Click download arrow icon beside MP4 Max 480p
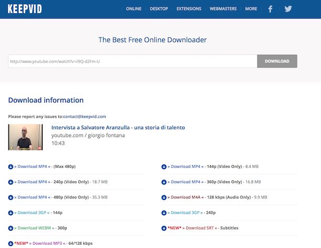The image size is (321, 248). click(x=11, y=167)
